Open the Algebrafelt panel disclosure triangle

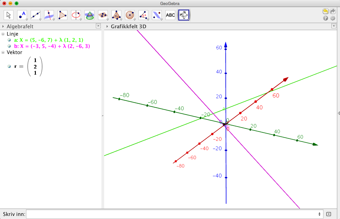(3, 27)
